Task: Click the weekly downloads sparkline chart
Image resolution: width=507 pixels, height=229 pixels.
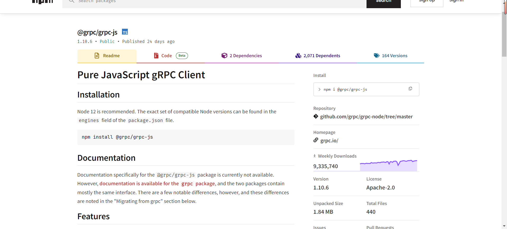Action: 388,165
